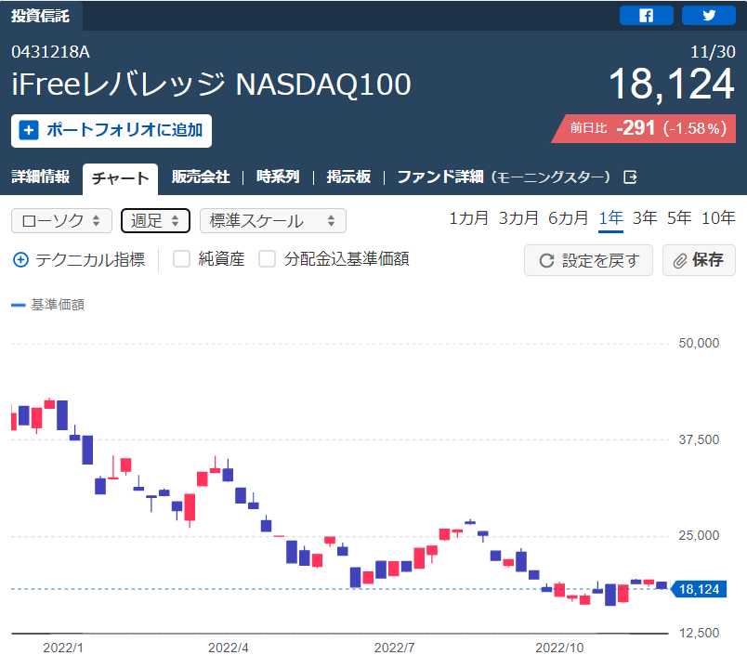Click the paperclip icon in 保存
Screen dimensions: 747x668
[680, 261]
